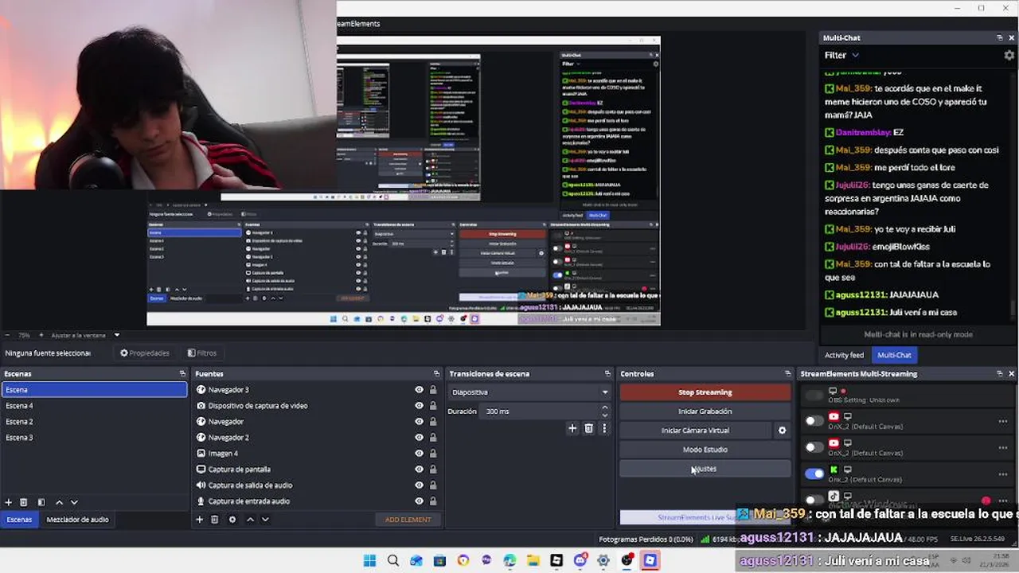Open the Multi-Chat Filter dropdown

[842, 55]
